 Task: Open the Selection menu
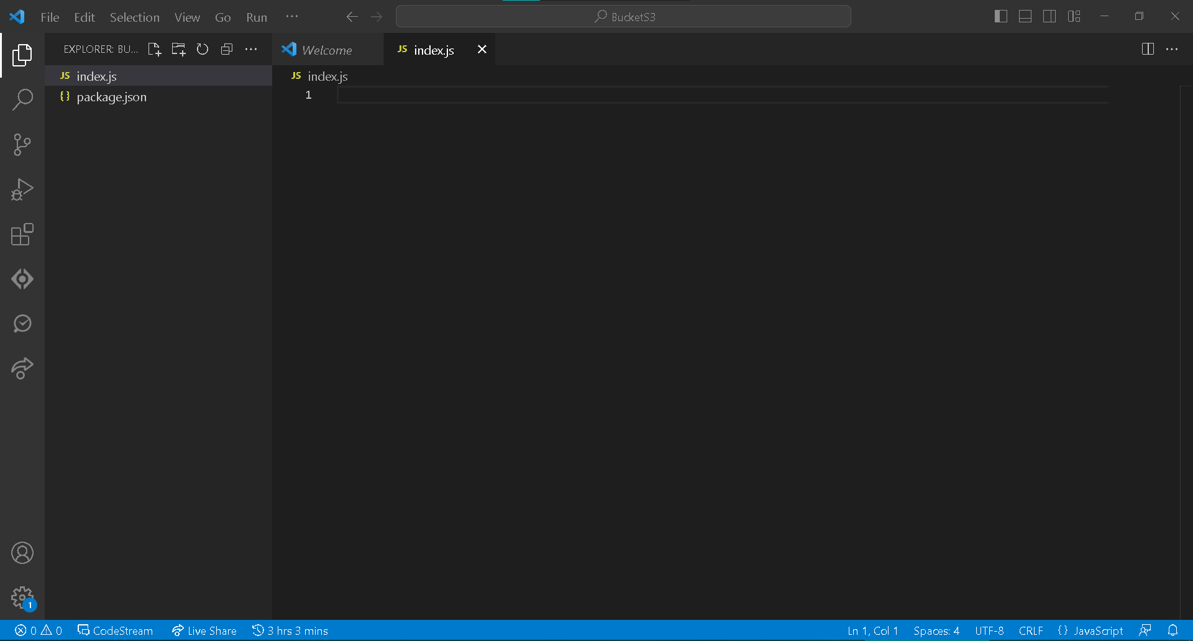(134, 17)
